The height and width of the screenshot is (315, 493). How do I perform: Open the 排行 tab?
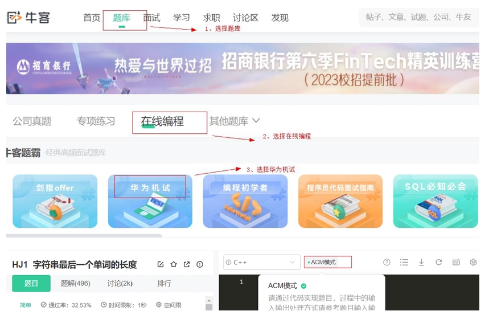coord(164,283)
